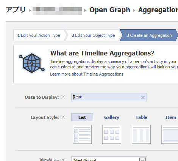This screenshot has height=161, width=178.
Task: Clear the Read value with the X
Action: pos(143,97)
